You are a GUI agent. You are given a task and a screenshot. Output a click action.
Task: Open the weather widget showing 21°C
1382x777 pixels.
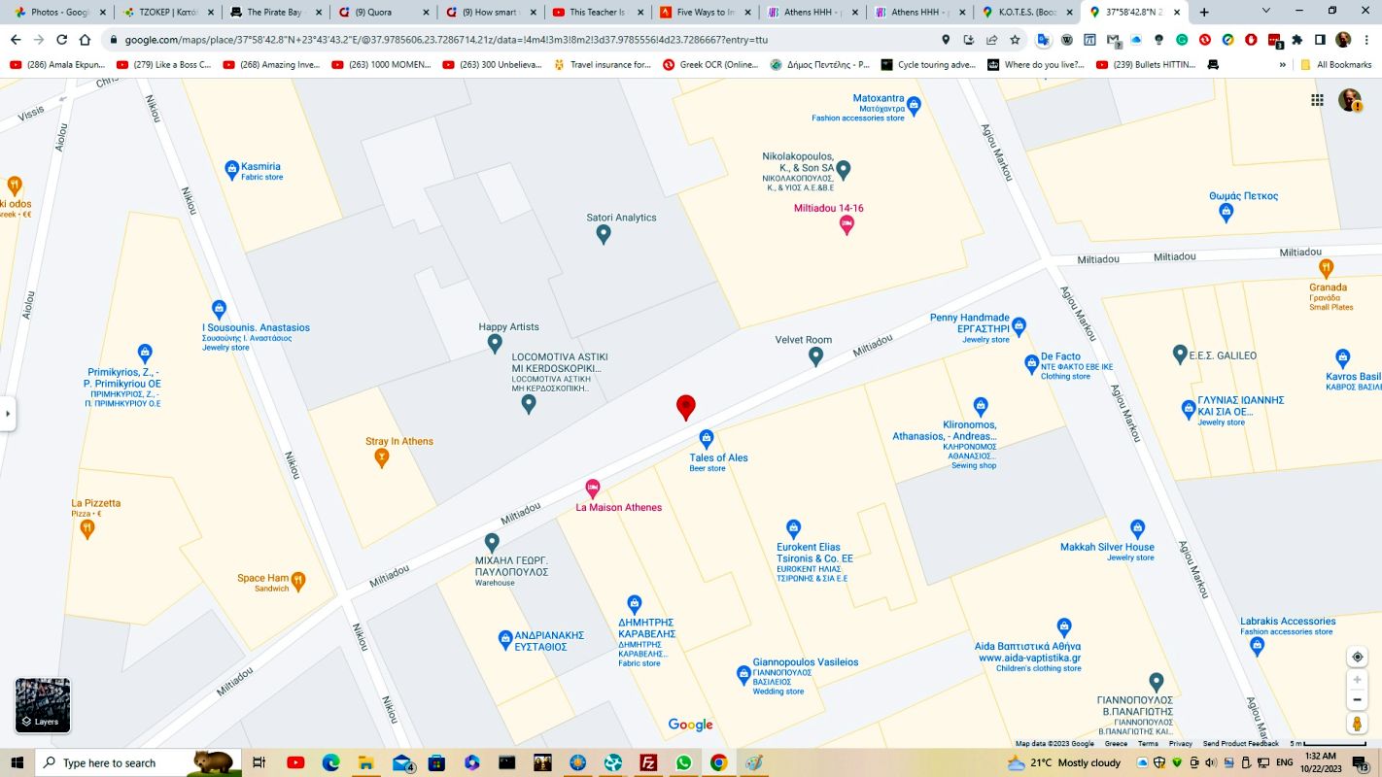click(1064, 762)
